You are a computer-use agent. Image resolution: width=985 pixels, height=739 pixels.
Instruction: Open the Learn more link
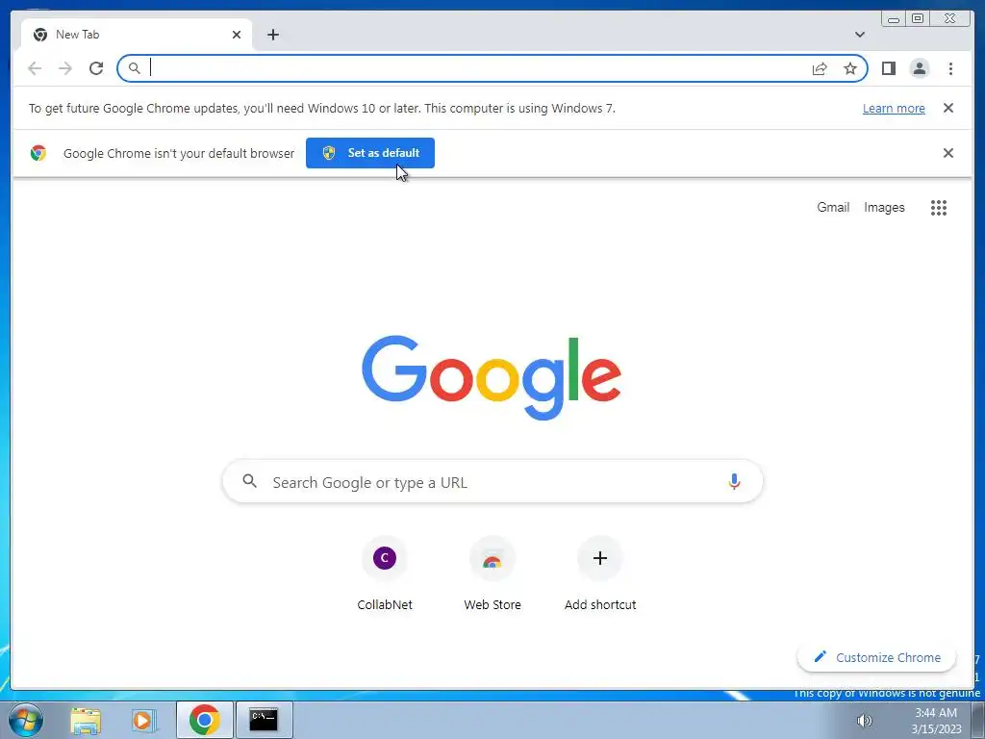[x=894, y=108]
